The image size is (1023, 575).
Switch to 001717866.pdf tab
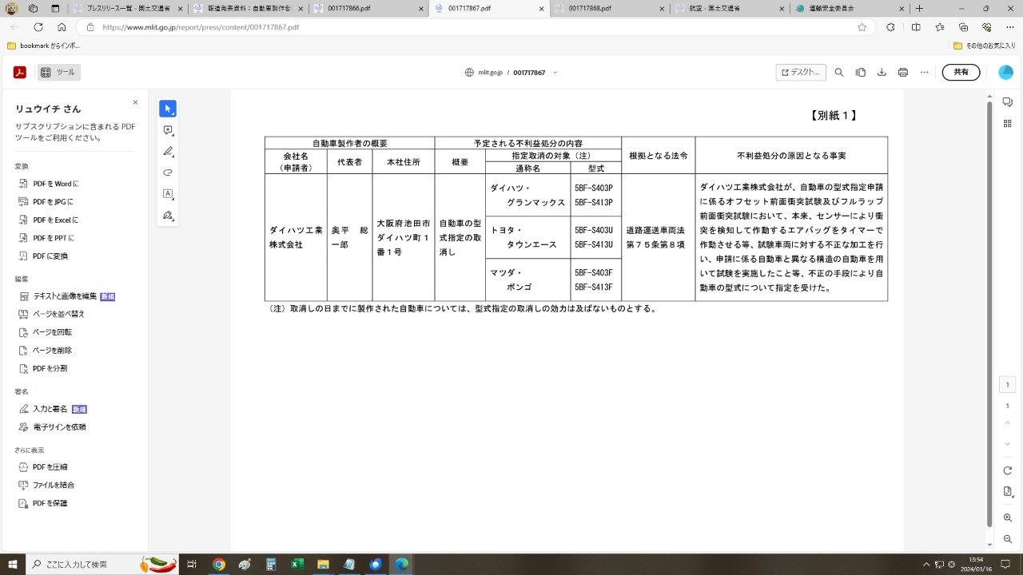[x=368, y=8]
